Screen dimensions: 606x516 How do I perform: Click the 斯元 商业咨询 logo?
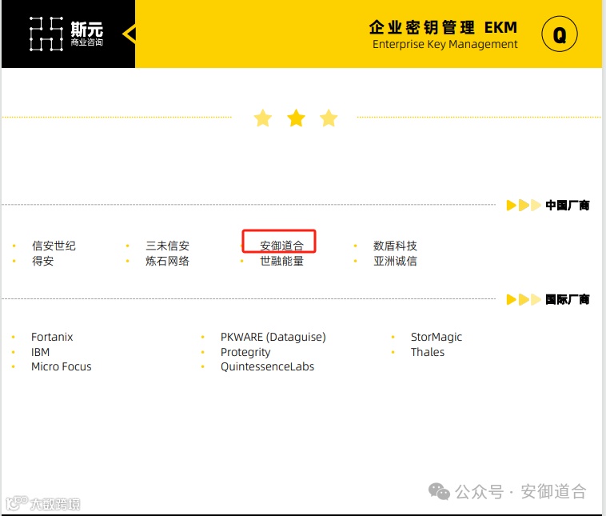coord(66,34)
